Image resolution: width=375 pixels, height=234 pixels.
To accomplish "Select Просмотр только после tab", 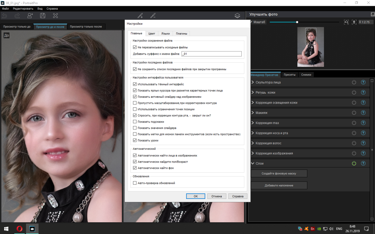I will pos(86,27).
